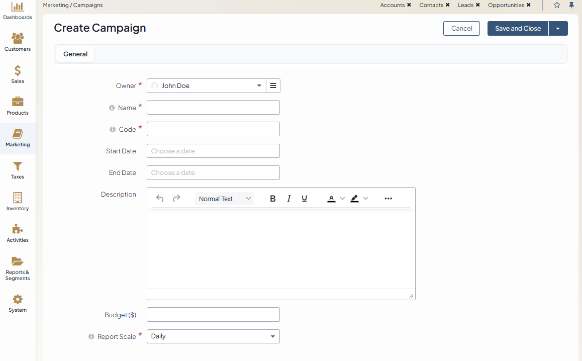Select the General tab

[x=75, y=54]
